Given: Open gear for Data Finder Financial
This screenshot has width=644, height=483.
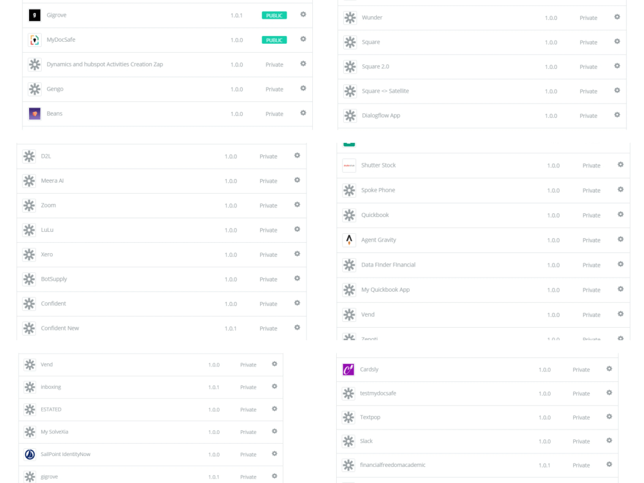Looking at the screenshot, I should 621,265.
